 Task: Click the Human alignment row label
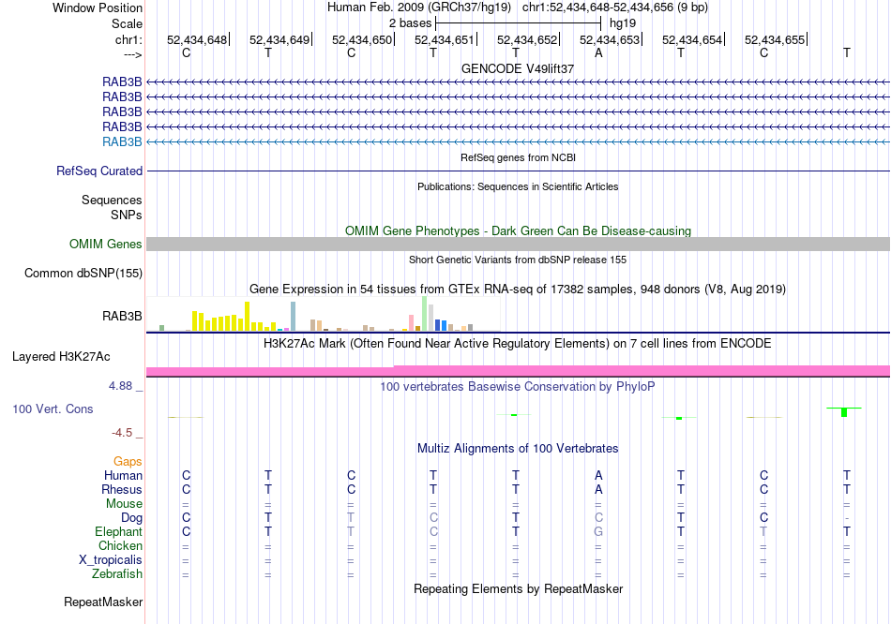[x=123, y=475]
